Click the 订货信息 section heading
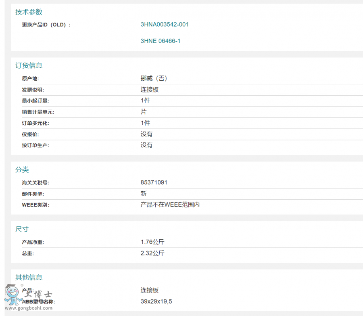The width and height of the screenshot is (363, 316). (x=29, y=65)
